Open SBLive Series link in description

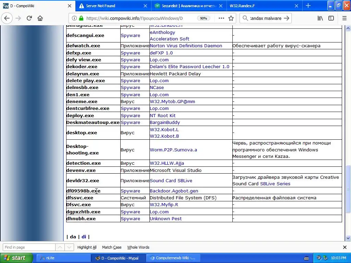coord(275,184)
